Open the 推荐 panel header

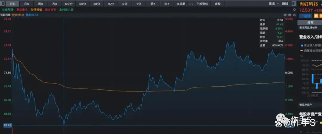coord(310,22)
